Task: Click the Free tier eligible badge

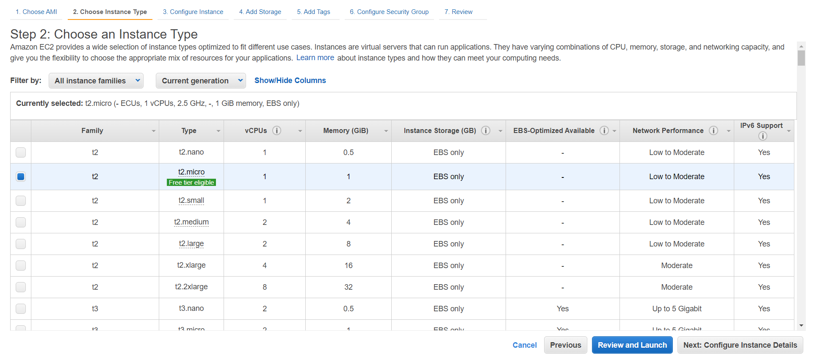Action: click(x=191, y=183)
